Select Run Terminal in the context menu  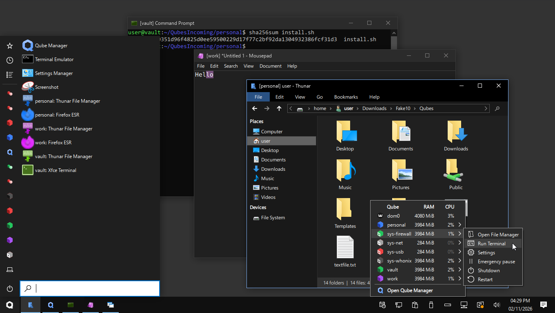pos(491,244)
